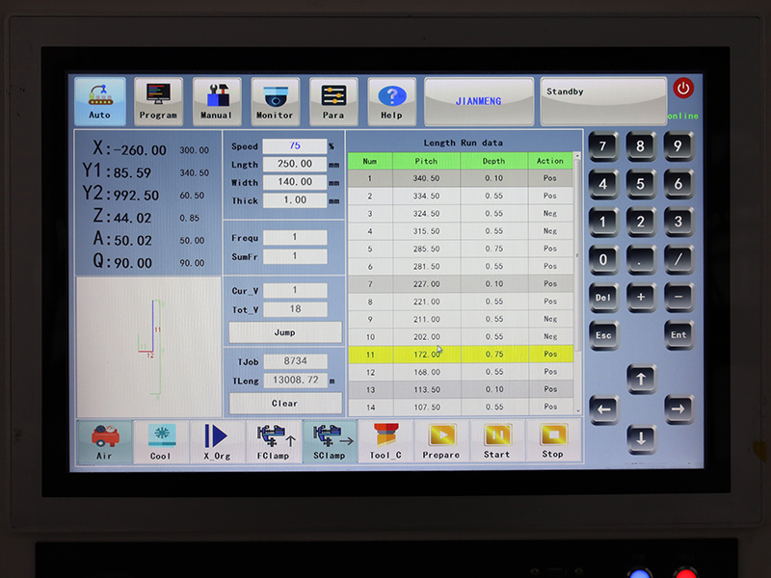The height and width of the screenshot is (578, 771).
Task: Toggle the Cool function
Action: pyautogui.click(x=161, y=441)
